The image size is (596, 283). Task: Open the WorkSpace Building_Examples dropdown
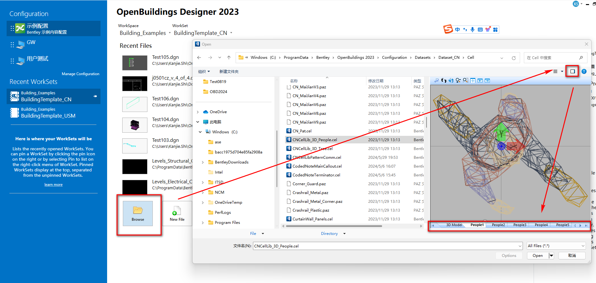(x=170, y=33)
